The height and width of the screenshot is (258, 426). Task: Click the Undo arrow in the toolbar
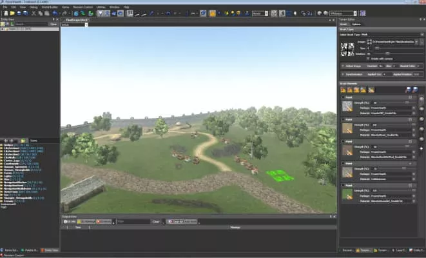pos(54,13)
